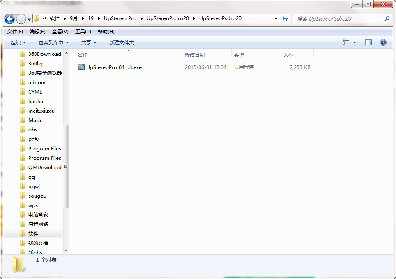
Task: Click the search magnifier icon
Action: (x=387, y=19)
